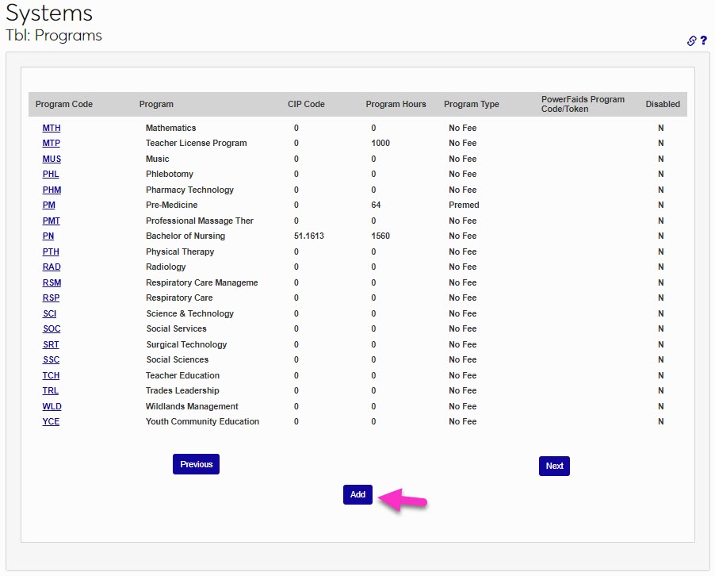
Task: Open the PHL Phlebotomy code link
Action: click(51, 175)
